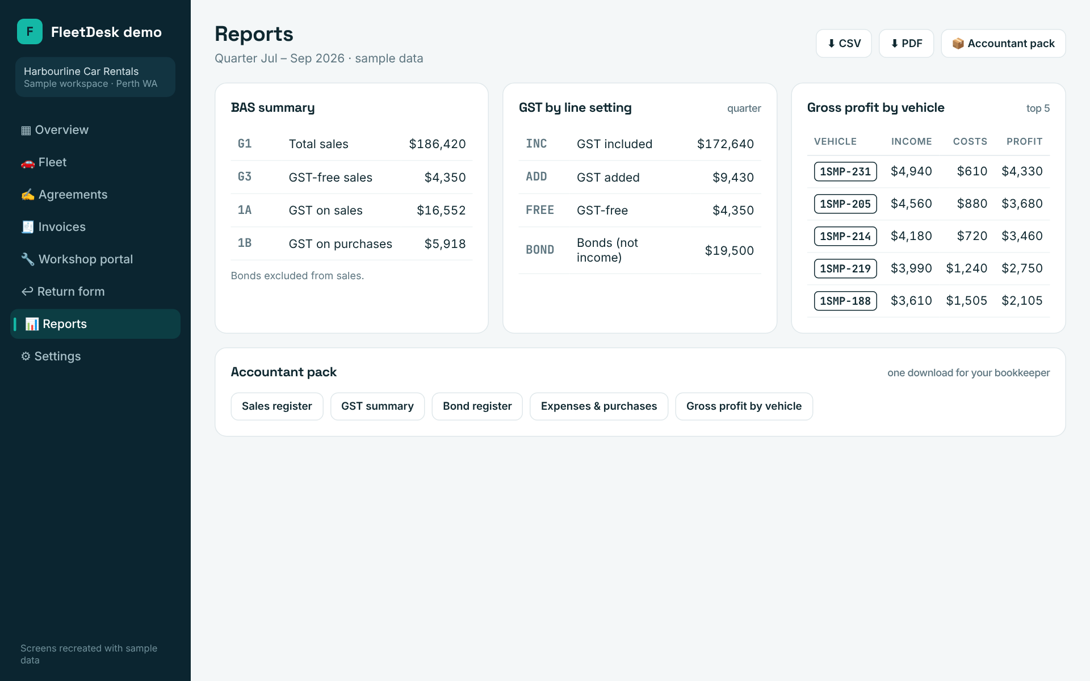Click the Invoices receipt icon
This screenshot has width=1090, height=681.
coord(28,228)
